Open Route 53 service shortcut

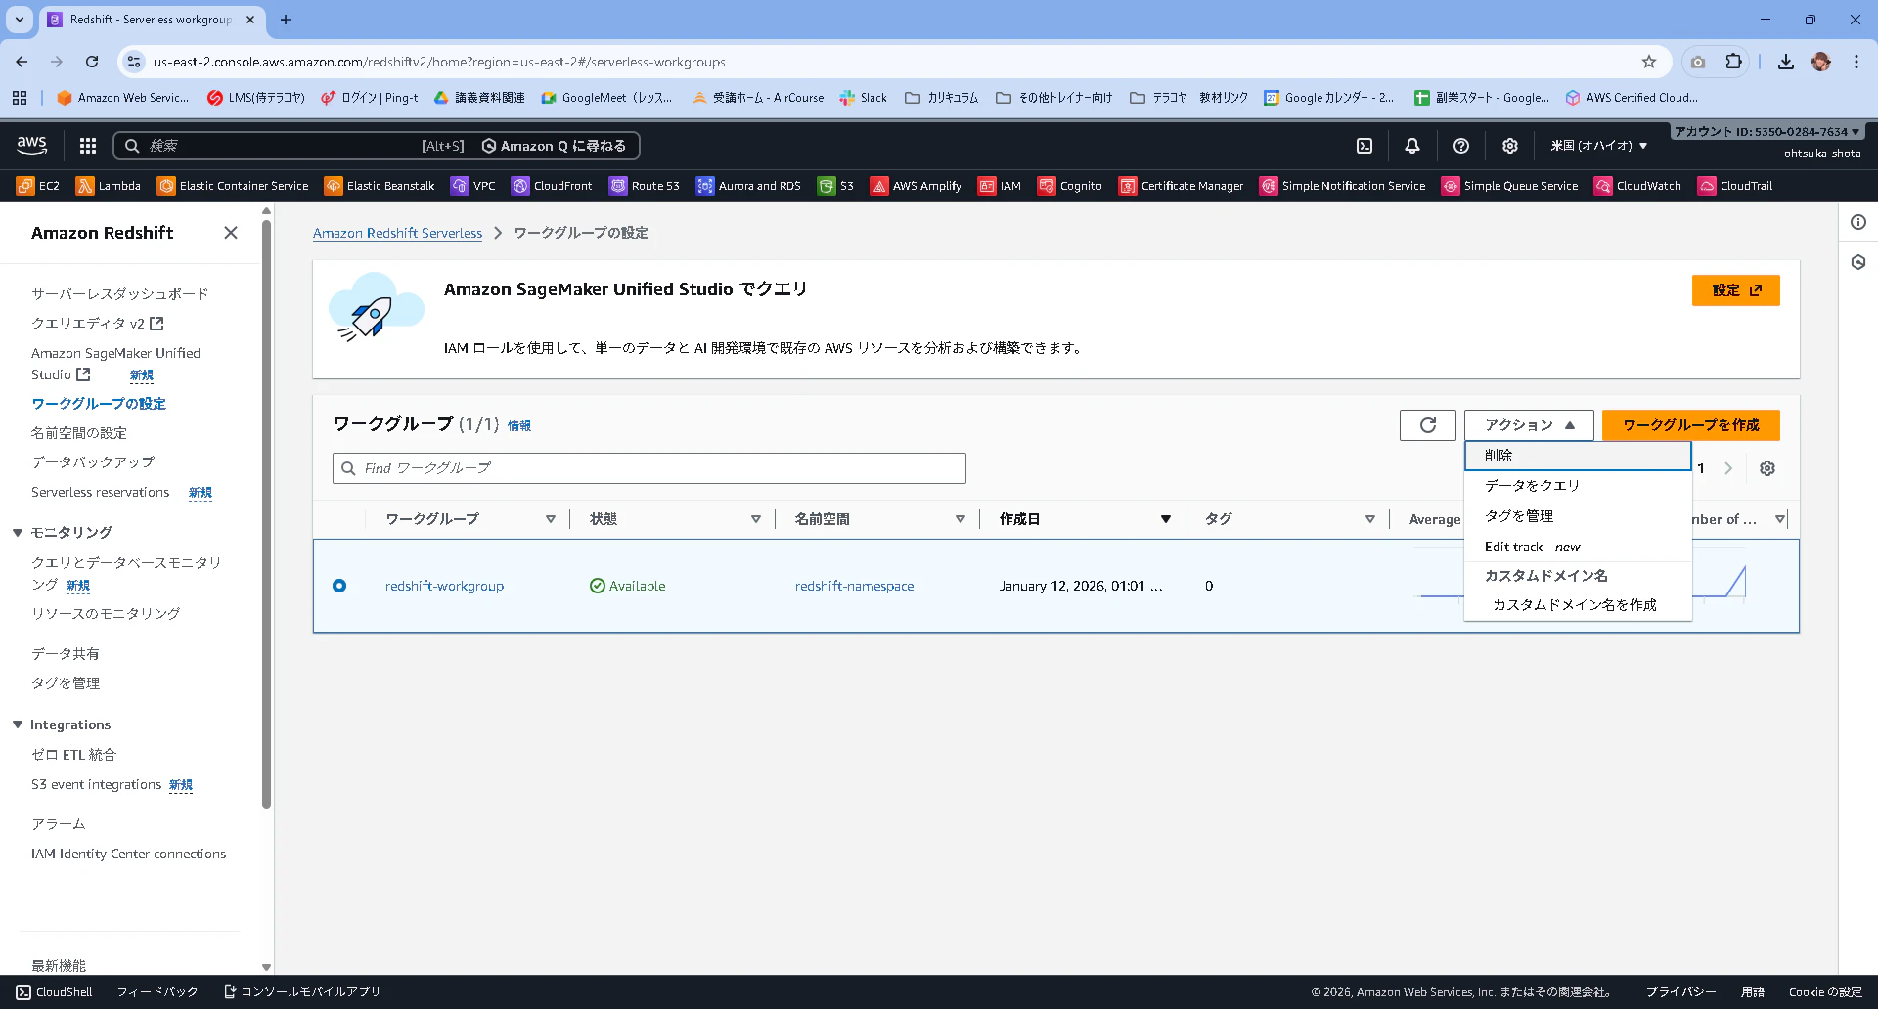pos(645,186)
